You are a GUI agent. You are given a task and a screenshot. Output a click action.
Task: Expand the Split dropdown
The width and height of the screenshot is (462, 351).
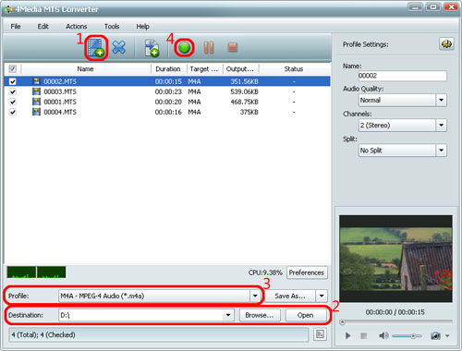point(441,151)
